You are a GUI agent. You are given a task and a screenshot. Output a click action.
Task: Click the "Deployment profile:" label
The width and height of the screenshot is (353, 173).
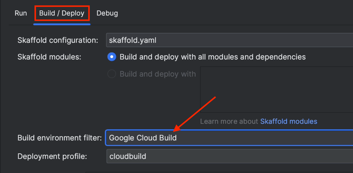coord(52,156)
